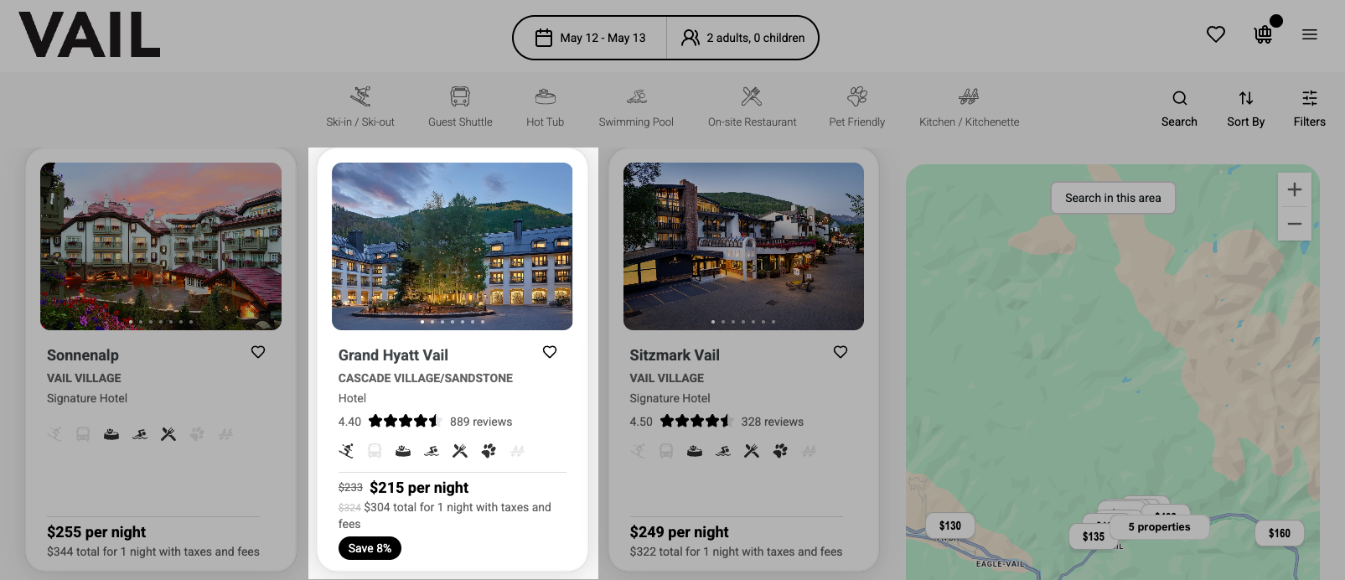Open the Sort By options
This screenshot has width=1345, height=580.
[x=1246, y=108]
